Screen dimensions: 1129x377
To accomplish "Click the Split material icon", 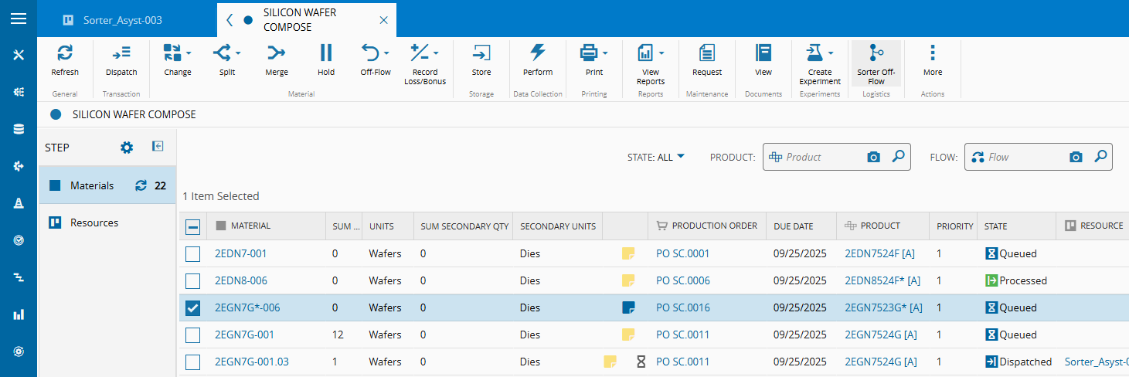I will (x=222, y=53).
